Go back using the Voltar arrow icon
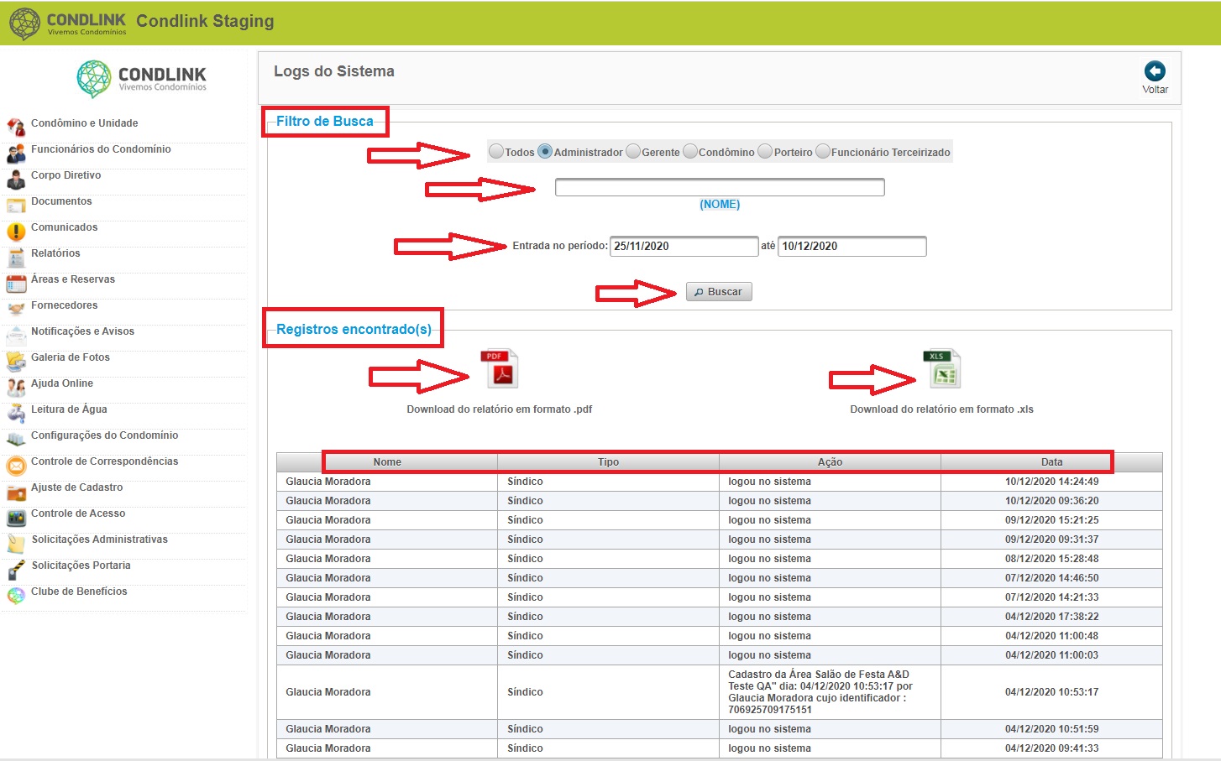This screenshot has height=761, width=1221. tap(1155, 71)
